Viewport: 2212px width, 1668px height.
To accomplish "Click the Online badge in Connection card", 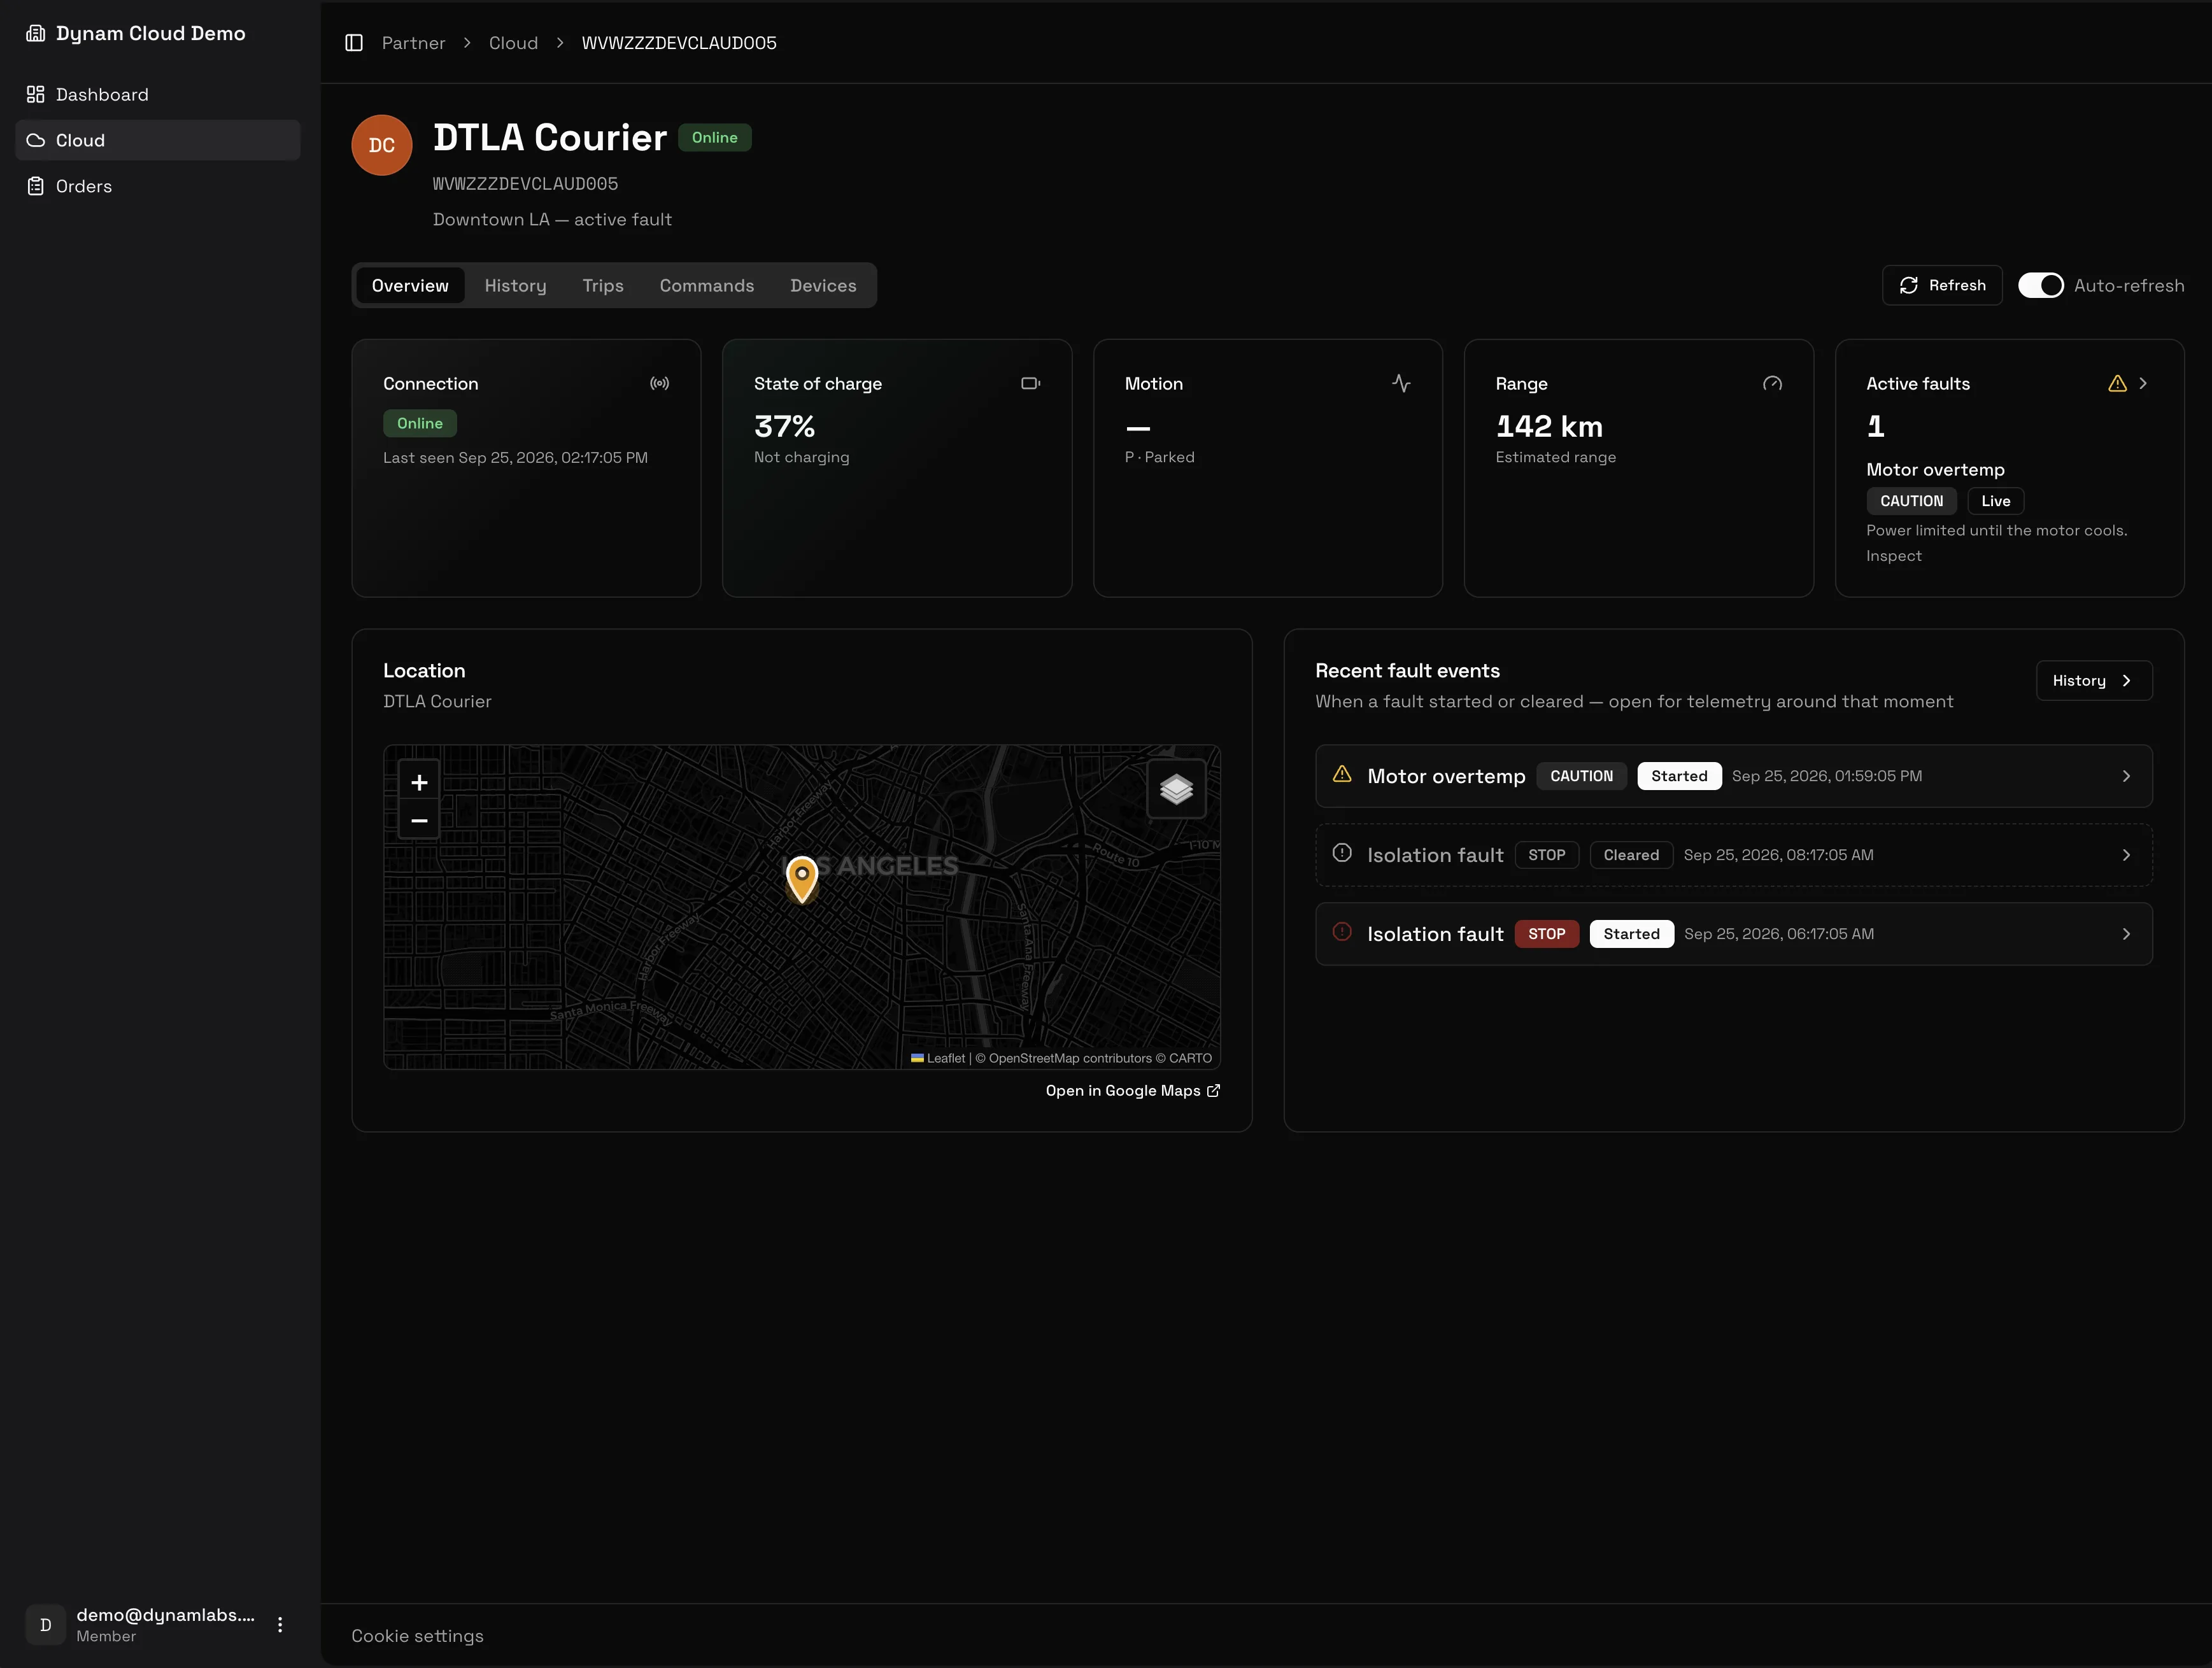I will pyautogui.click(x=420, y=424).
